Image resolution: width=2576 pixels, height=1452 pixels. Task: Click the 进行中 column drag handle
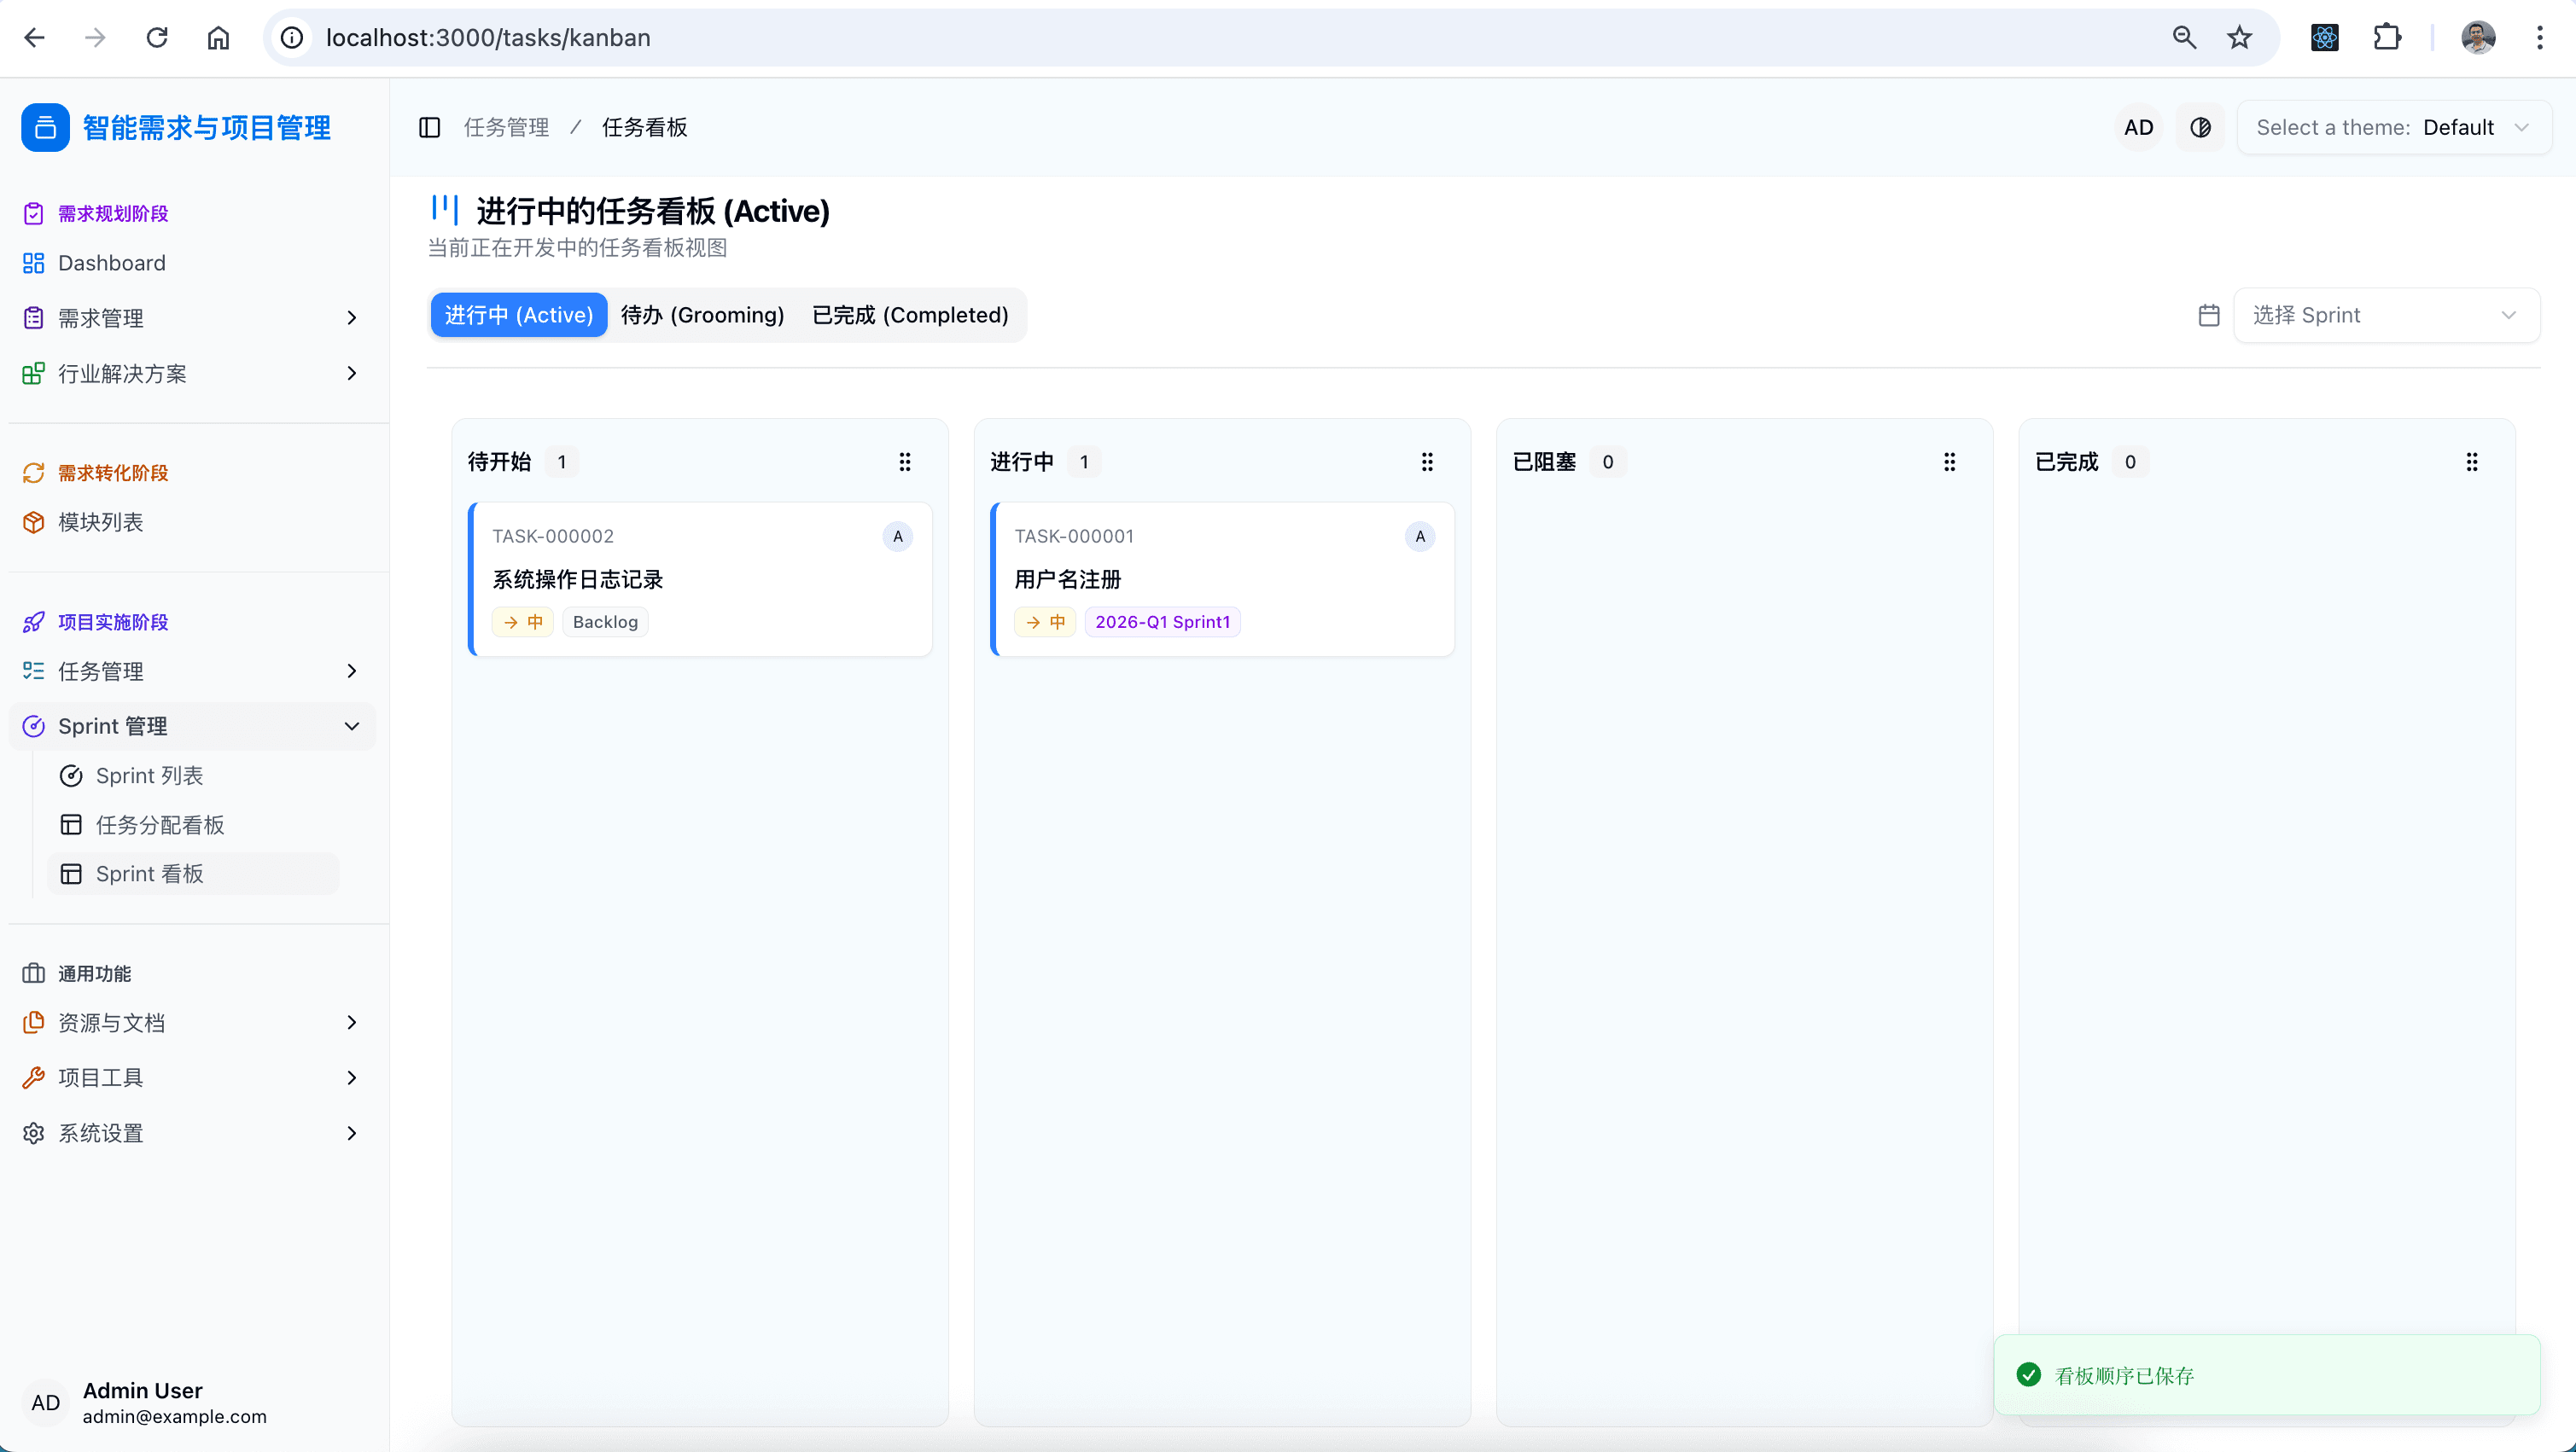pos(1427,462)
